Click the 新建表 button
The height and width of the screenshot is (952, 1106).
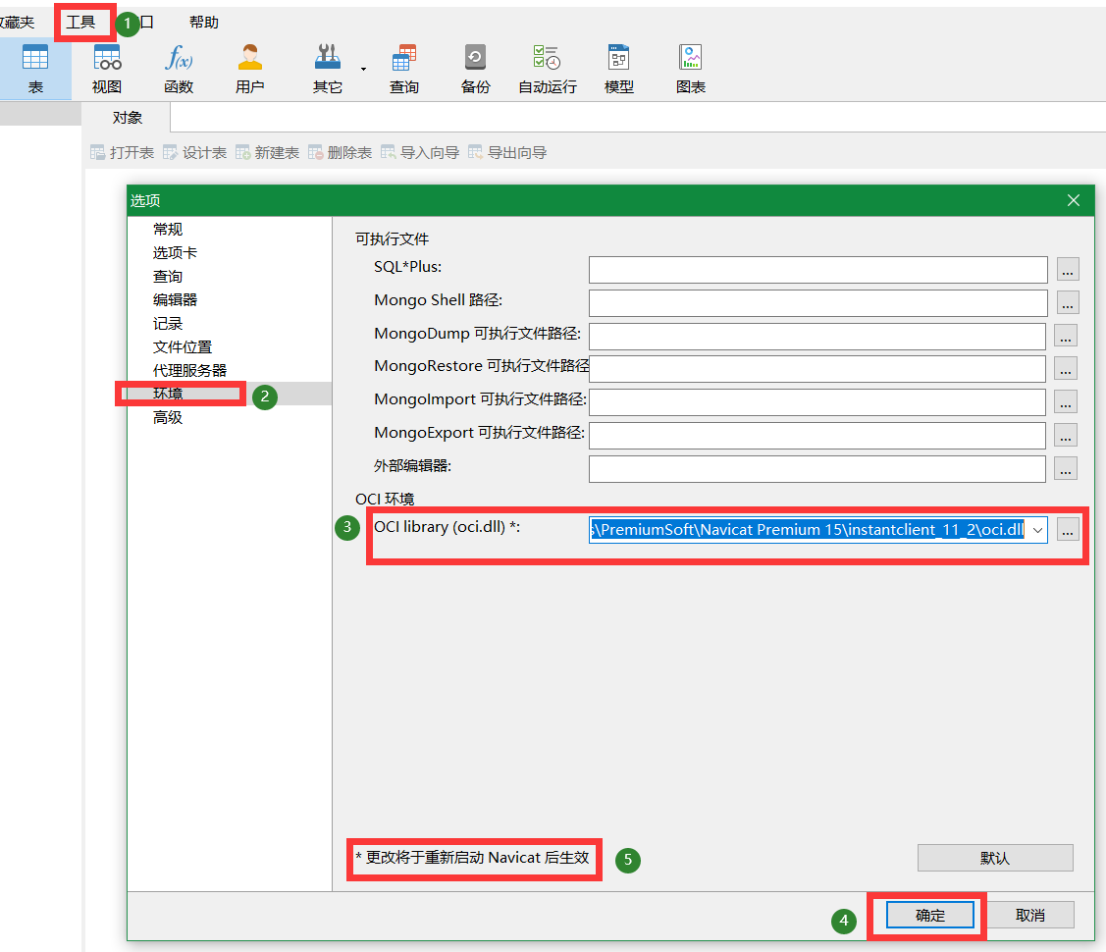pos(267,152)
